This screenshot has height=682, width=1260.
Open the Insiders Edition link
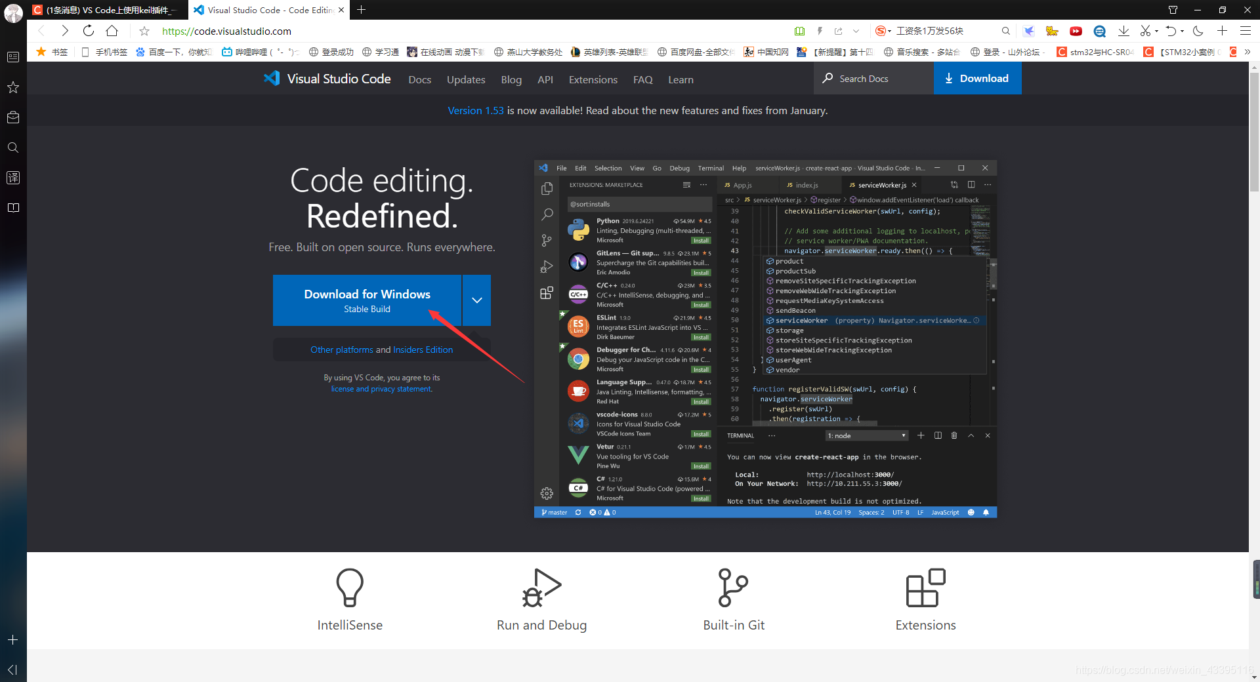pyautogui.click(x=423, y=350)
